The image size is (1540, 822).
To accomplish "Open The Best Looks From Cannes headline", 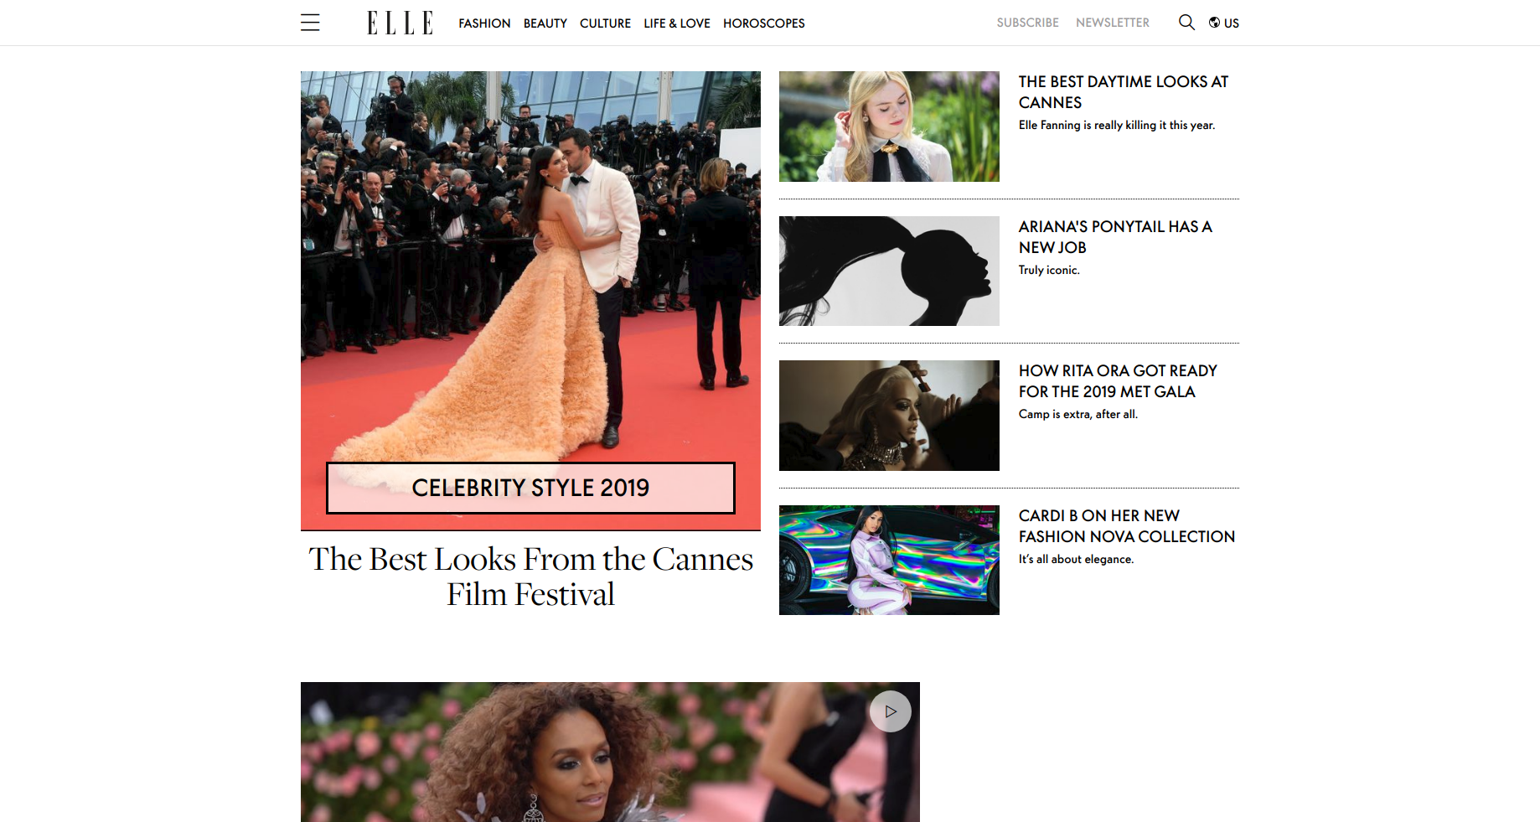I will (530, 576).
